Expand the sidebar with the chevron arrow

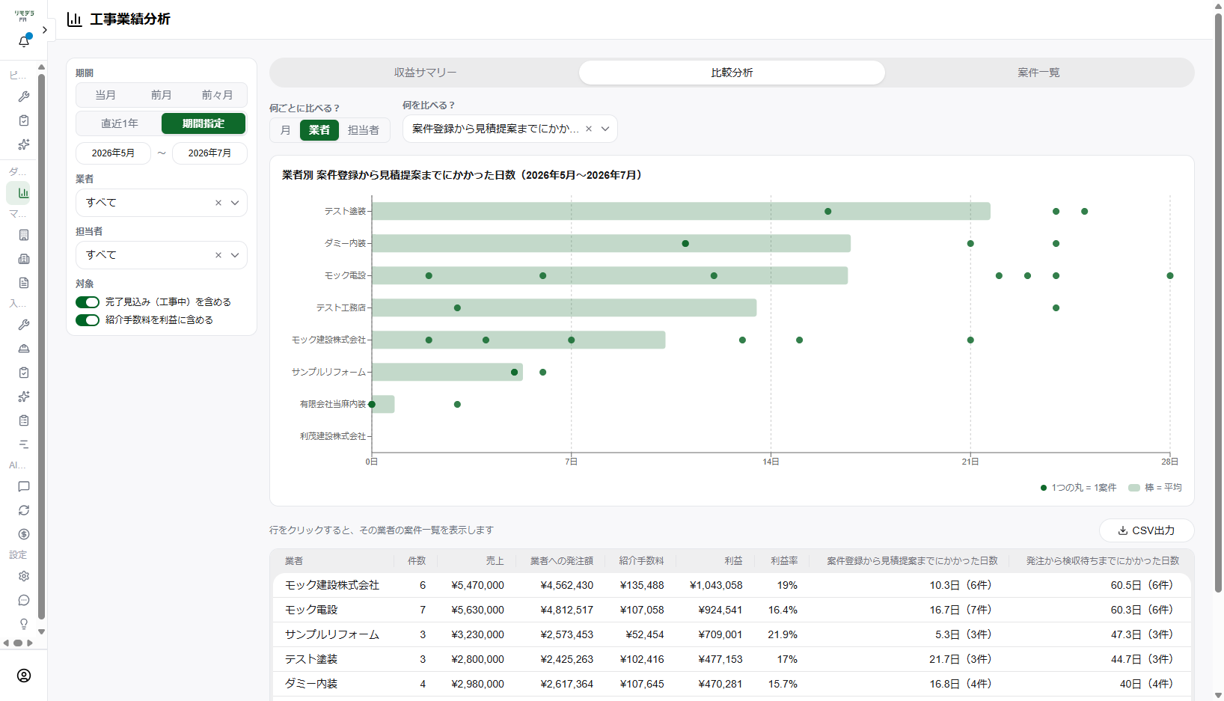tap(45, 30)
